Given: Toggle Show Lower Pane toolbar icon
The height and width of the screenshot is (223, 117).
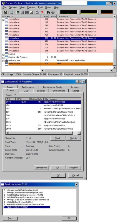Looking at the screenshot, I should (x=27, y=12).
